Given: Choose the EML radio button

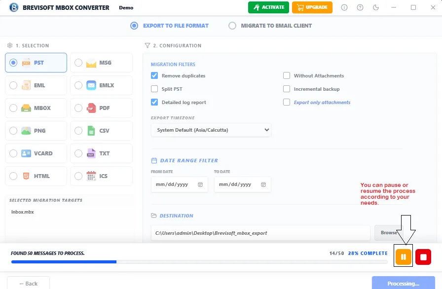Looking at the screenshot, I should [x=13, y=85].
